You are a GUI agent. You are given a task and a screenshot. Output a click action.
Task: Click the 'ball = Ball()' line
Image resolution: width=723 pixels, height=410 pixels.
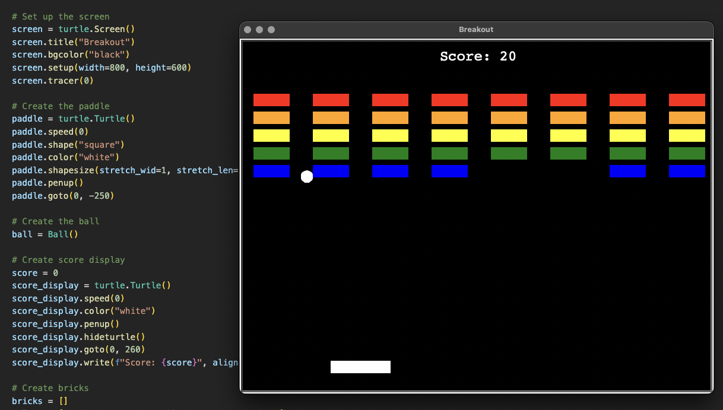click(x=45, y=234)
